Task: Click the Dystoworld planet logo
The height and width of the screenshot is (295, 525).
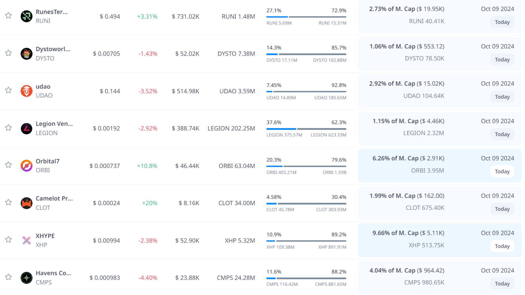Action: click(x=27, y=54)
